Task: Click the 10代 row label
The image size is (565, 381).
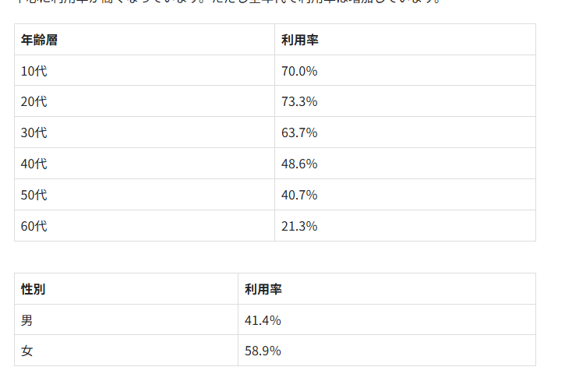Action: (x=34, y=71)
